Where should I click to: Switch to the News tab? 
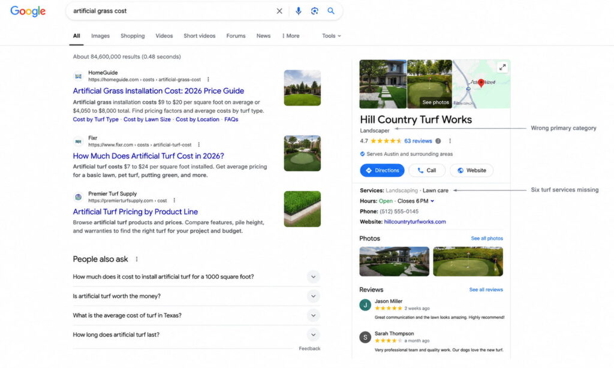pos(263,35)
